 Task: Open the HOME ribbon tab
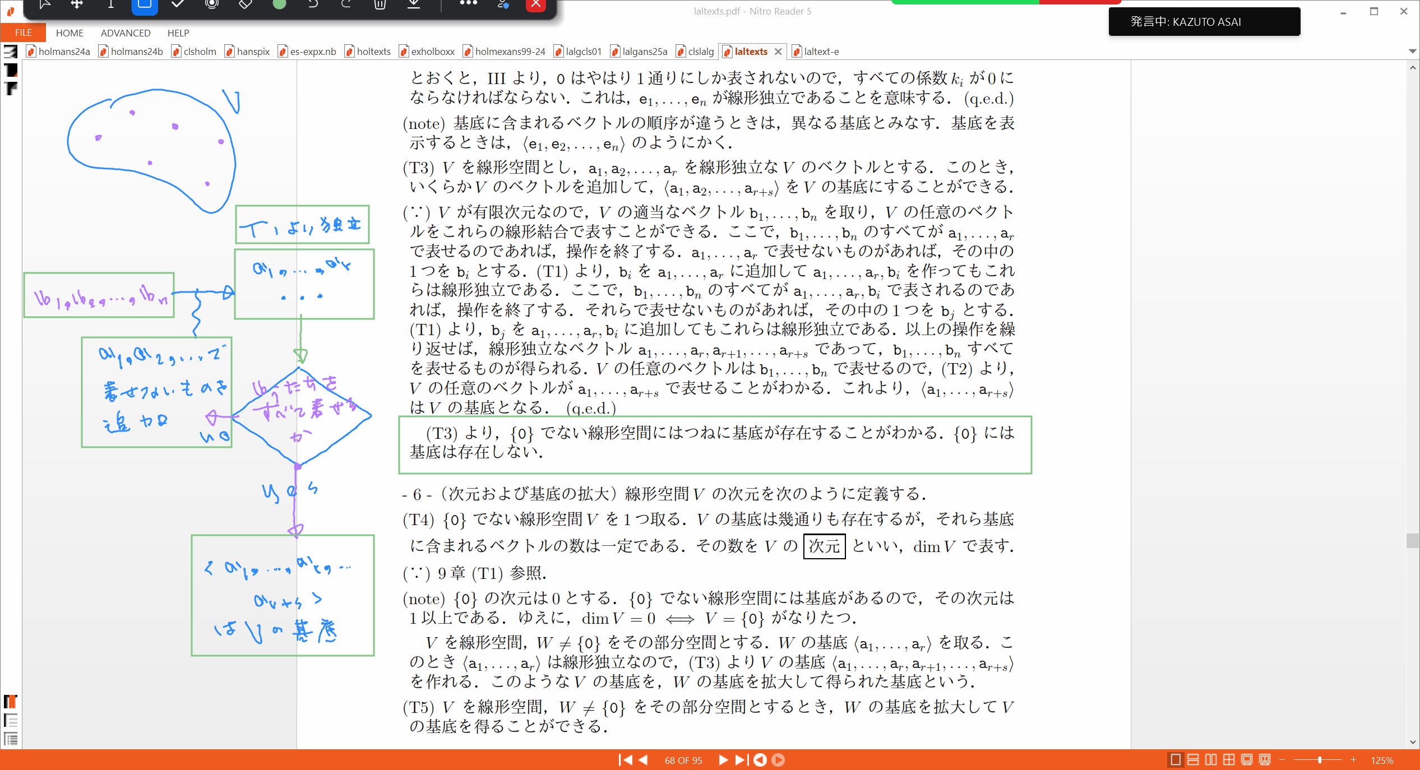[70, 33]
